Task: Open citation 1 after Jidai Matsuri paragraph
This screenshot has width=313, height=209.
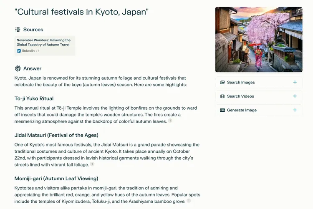Action: [x=92, y=164]
